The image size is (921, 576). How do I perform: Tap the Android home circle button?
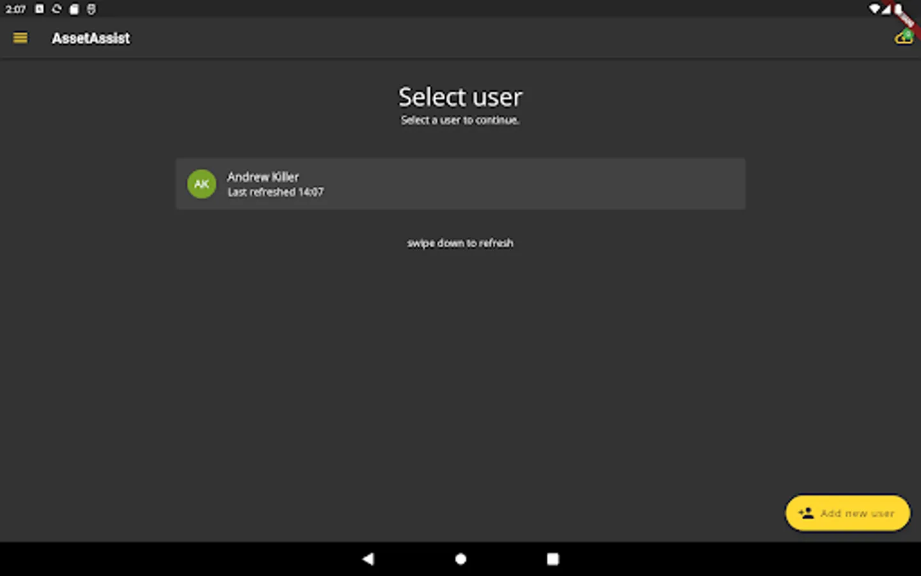(460, 559)
